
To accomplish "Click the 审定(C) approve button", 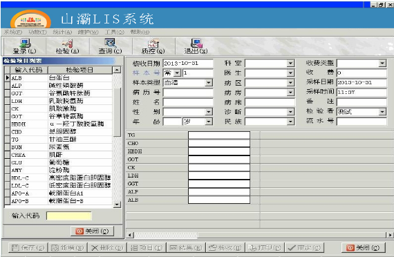I will tap(304, 248).
